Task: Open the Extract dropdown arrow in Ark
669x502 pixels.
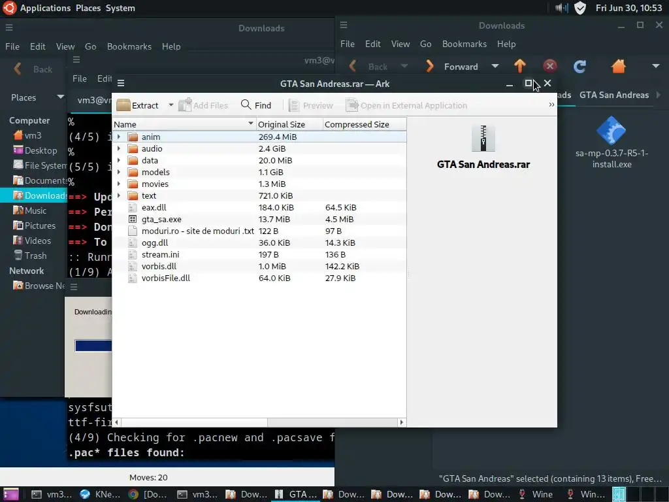Action: [171, 105]
